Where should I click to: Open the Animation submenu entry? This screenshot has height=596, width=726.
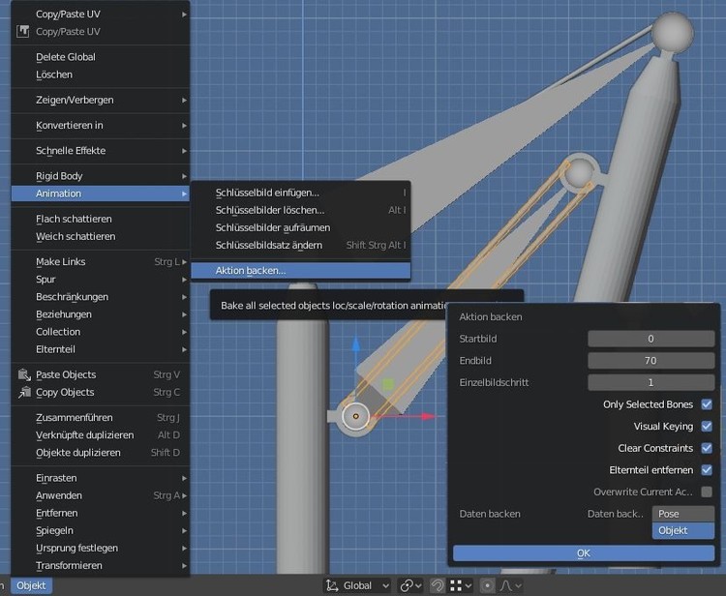click(x=101, y=194)
